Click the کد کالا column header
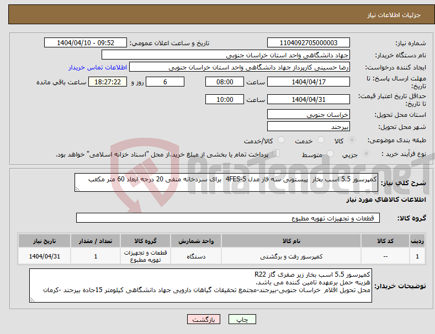 tap(385, 241)
